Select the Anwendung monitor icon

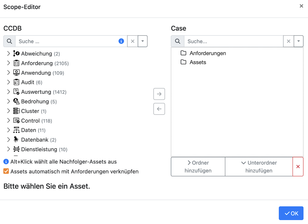16,73
